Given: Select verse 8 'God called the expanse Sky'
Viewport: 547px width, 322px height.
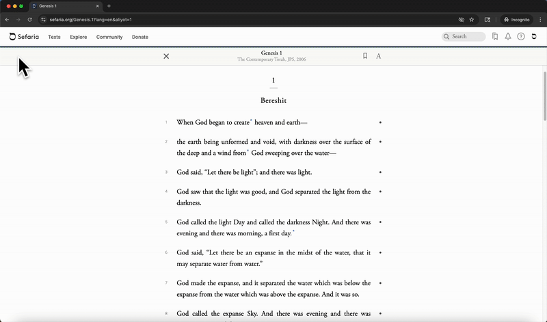Looking at the screenshot, I should 273,314.
